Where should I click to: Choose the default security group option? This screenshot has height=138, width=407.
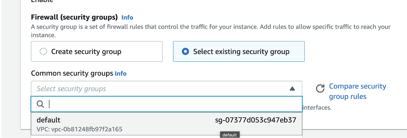click(166, 124)
